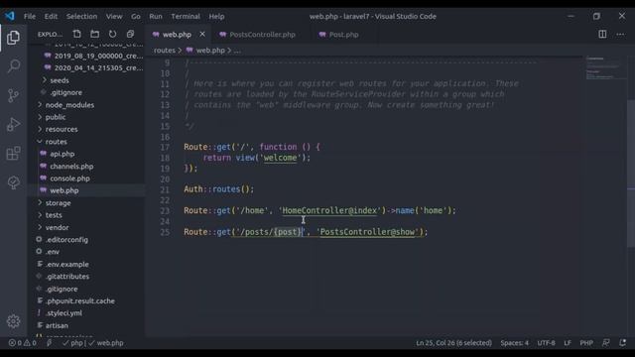Create a new folder in Explorer
This screenshot has width=635, height=357.
pos(95,34)
